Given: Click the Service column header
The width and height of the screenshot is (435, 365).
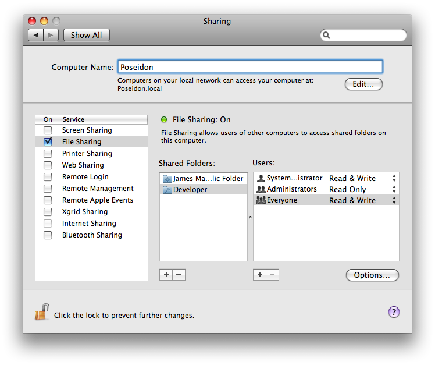Looking at the screenshot, I should coord(104,119).
